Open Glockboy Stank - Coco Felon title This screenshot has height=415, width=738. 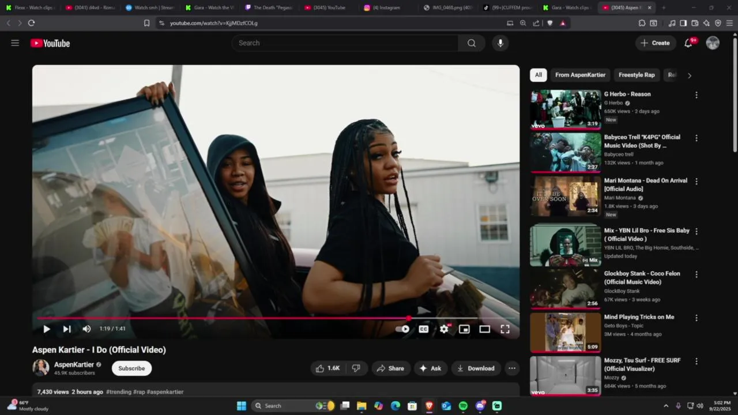[642, 278]
